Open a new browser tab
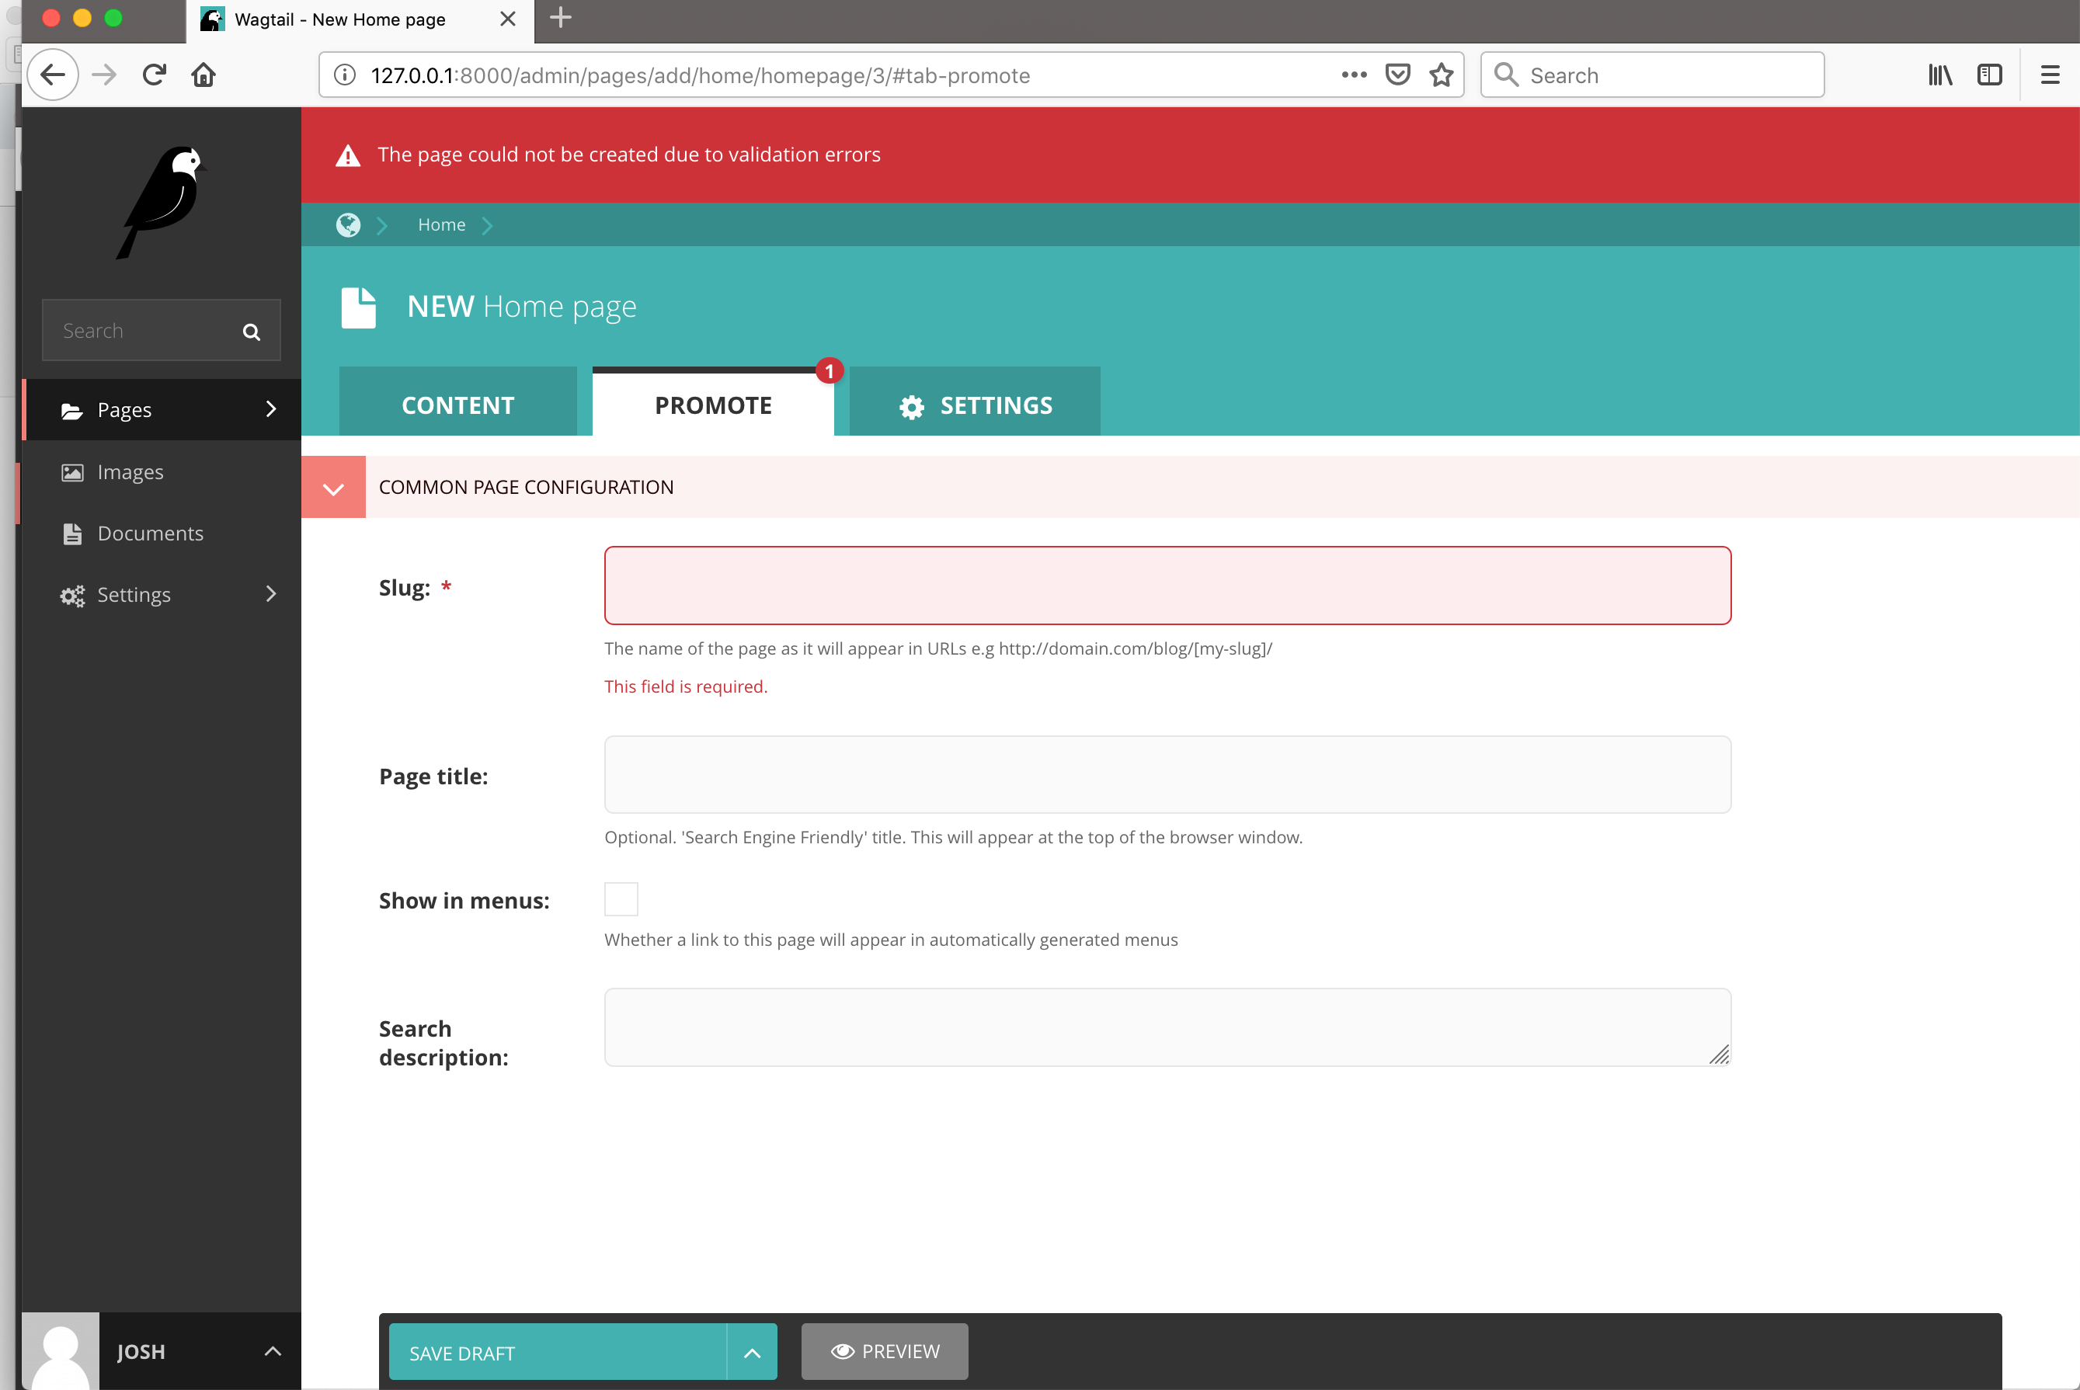 point(560,18)
